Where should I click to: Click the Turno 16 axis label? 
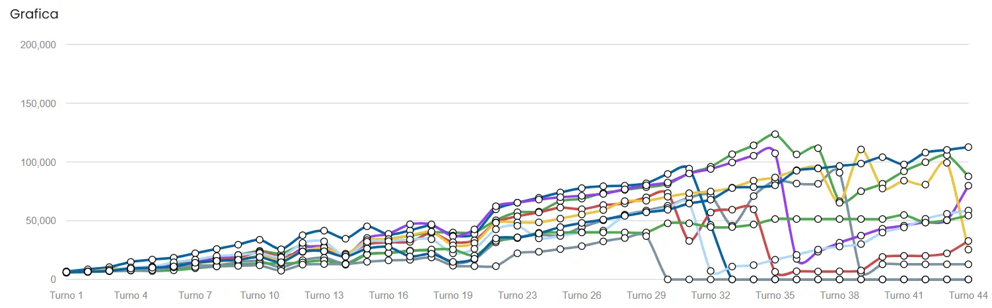[x=388, y=295]
